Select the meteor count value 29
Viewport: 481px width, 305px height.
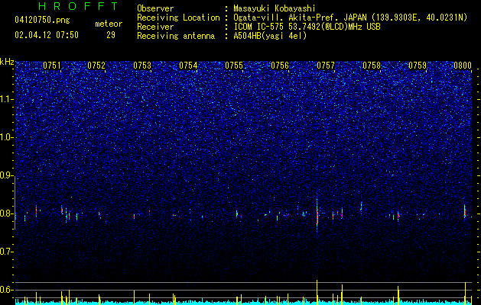[111, 35]
